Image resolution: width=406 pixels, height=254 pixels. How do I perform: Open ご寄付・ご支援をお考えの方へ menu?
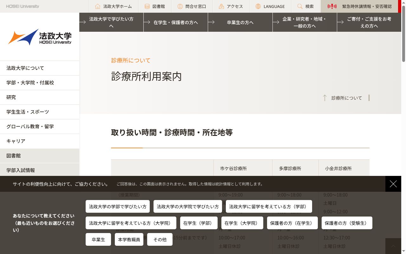pyautogui.click(x=369, y=22)
